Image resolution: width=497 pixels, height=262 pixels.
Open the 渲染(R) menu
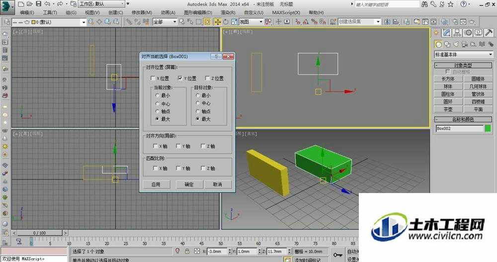(x=228, y=12)
